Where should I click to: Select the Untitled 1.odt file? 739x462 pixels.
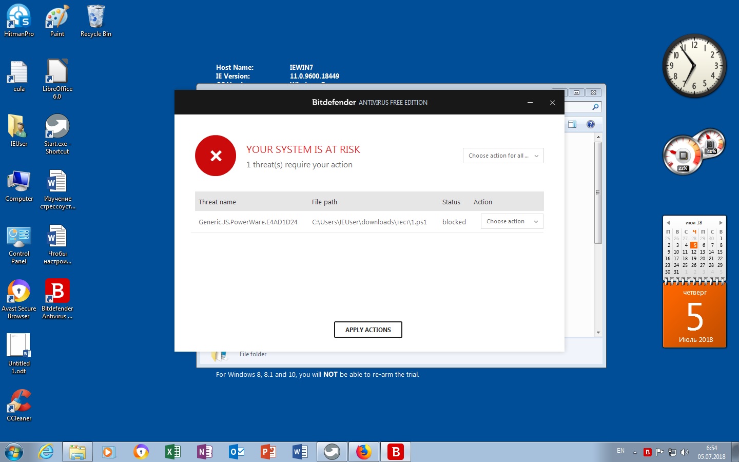tap(19, 354)
